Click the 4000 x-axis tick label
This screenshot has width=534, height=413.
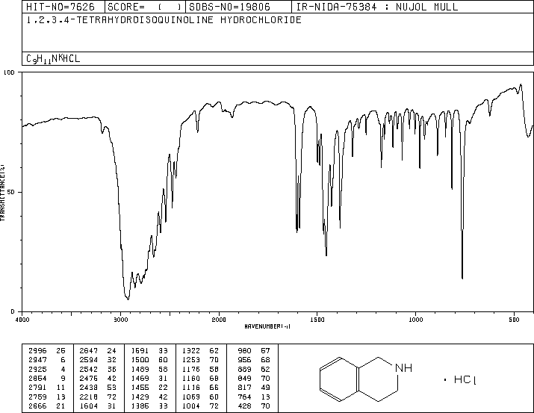pos(22,320)
